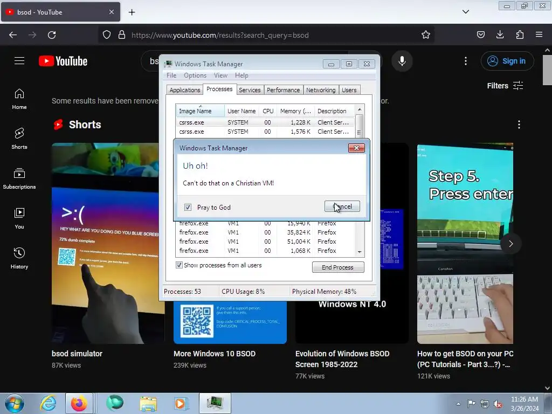Image resolution: width=552 pixels, height=414 pixels.
Task: Open Evolution of Windows BSOD title
Action: pyautogui.click(x=342, y=358)
